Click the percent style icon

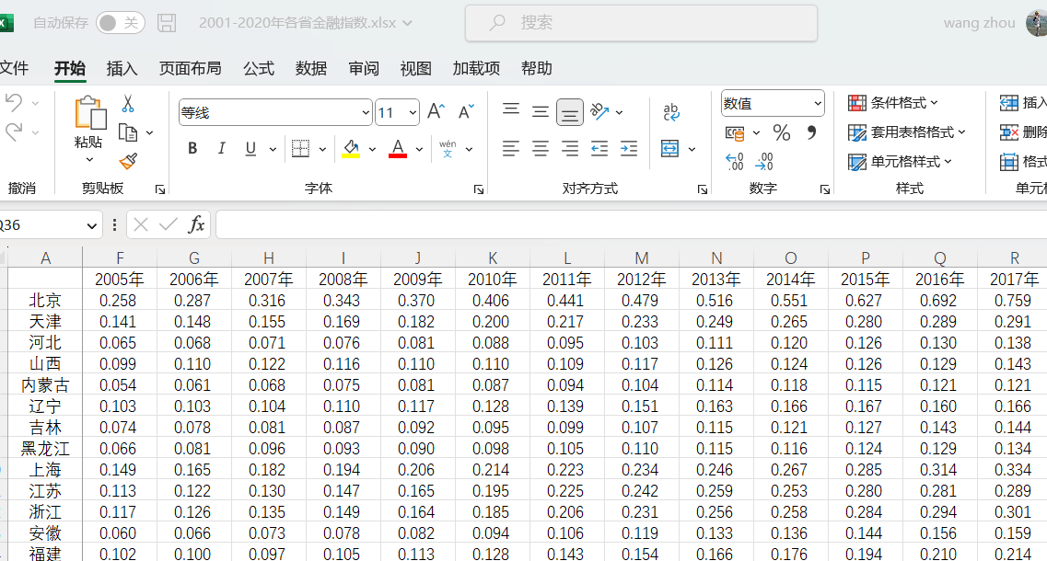(782, 133)
